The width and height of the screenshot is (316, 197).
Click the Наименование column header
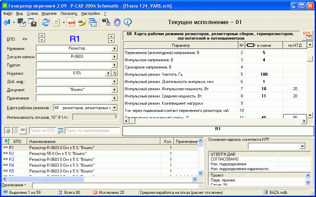[94, 141]
